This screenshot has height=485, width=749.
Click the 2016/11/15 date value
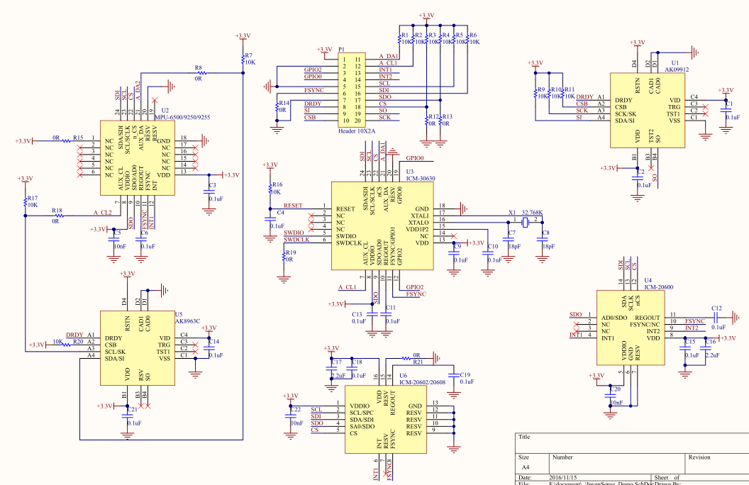(x=563, y=477)
